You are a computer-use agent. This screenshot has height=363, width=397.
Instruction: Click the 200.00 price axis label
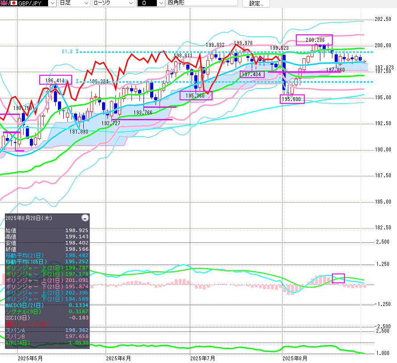click(383, 45)
